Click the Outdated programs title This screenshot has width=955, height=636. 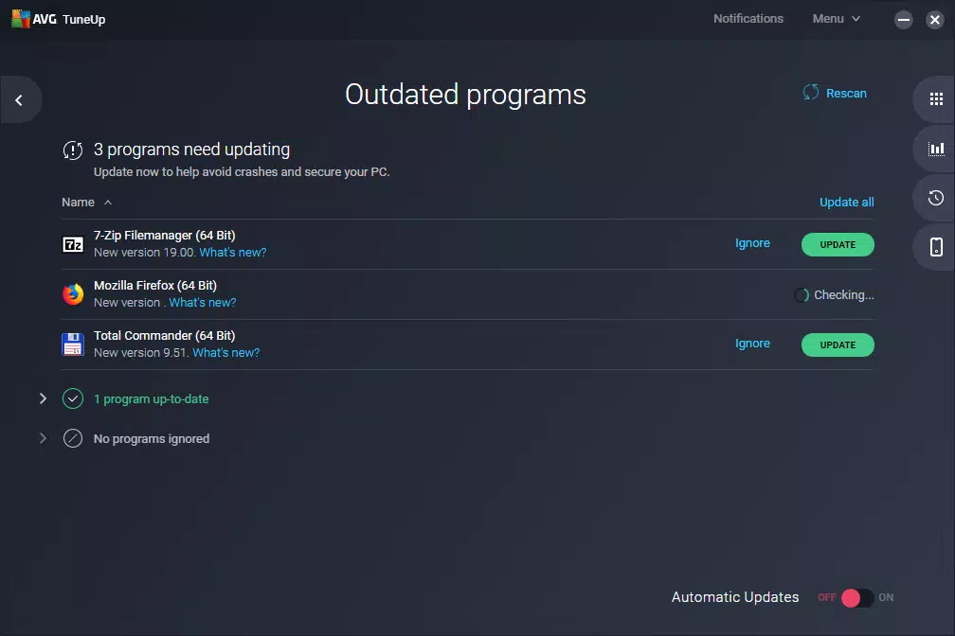tap(465, 95)
